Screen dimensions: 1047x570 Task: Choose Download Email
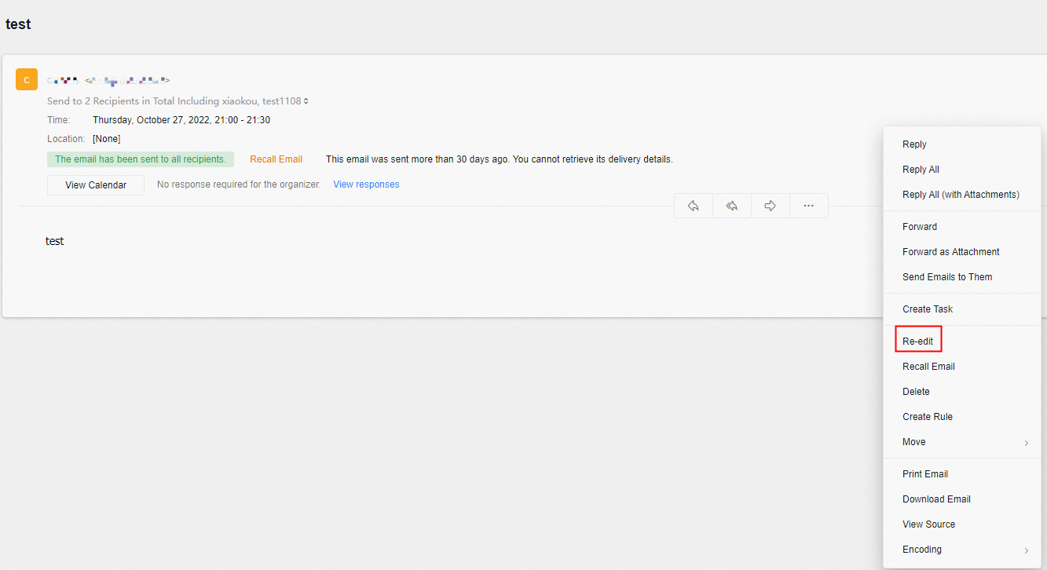936,499
